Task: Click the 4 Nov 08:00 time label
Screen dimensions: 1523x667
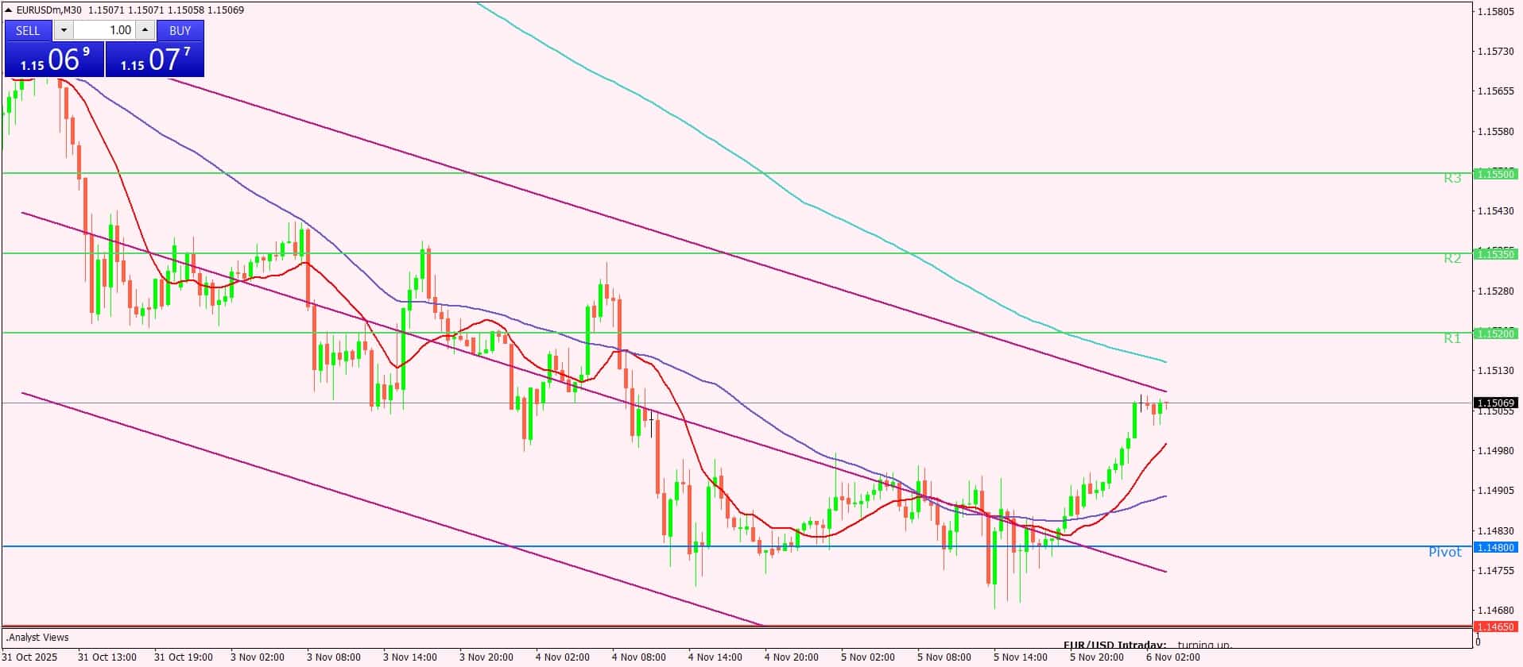Action: tap(639, 657)
